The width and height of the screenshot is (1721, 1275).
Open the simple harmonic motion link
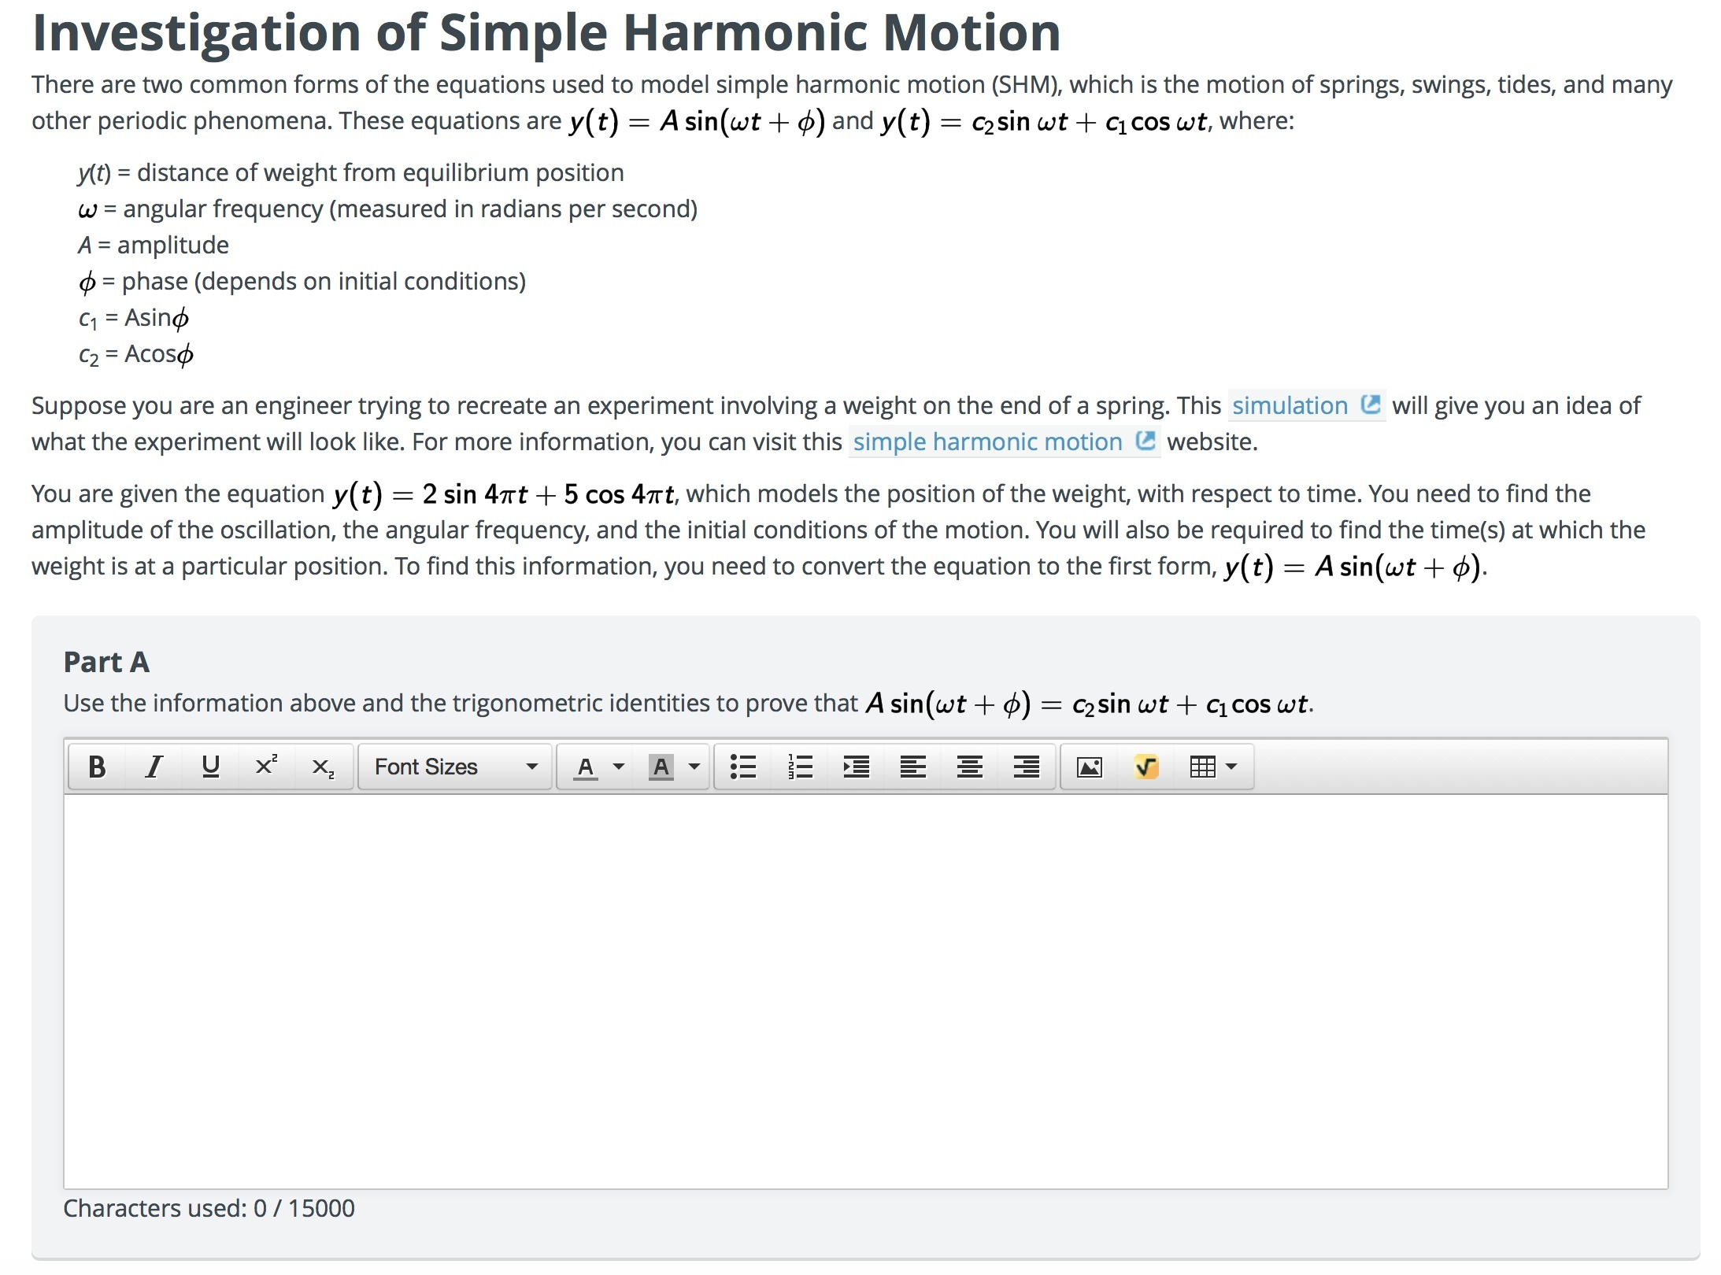tap(987, 442)
